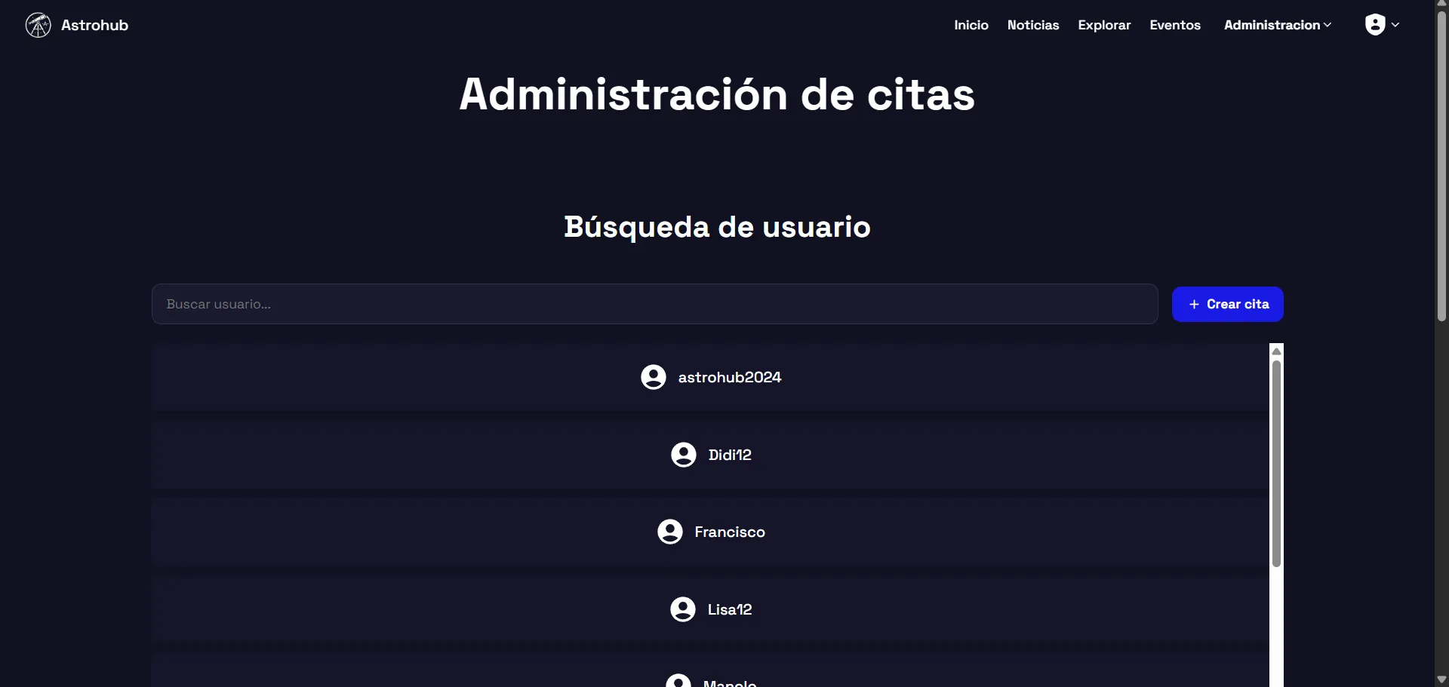Click the user list scrollbar thumb
Image resolution: width=1449 pixels, height=687 pixels.
[x=1276, y=464]
